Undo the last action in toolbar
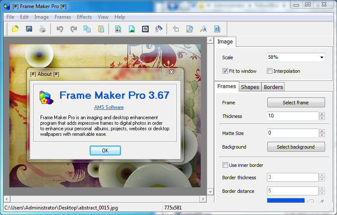This screenshot has width=337, height=215. pos(60,29)
